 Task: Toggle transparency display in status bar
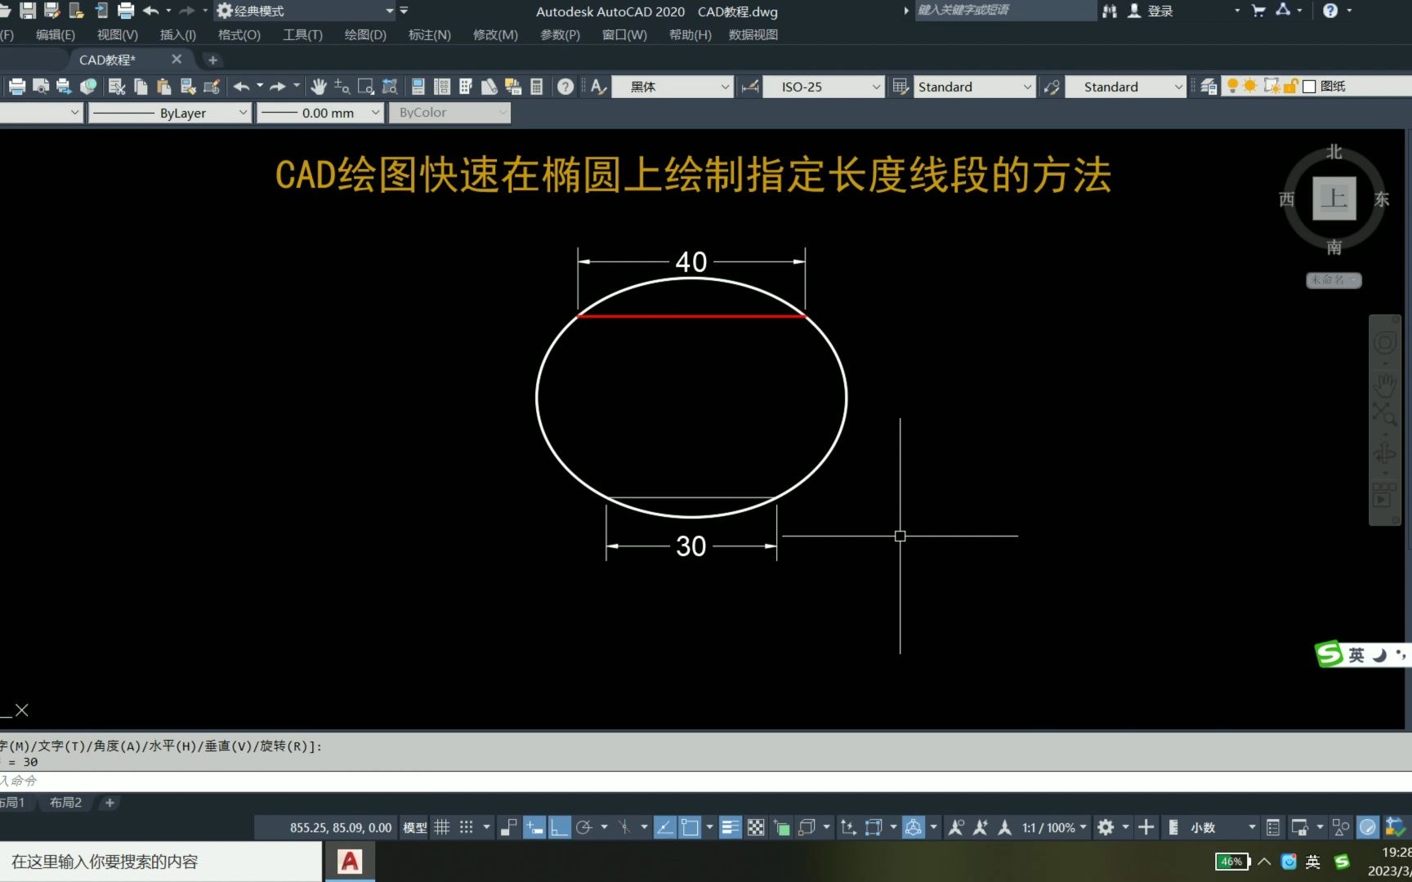click(756, 827)
